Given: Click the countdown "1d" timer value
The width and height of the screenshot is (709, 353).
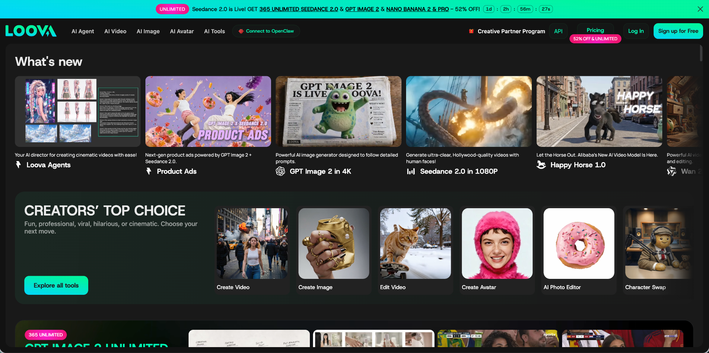Looking at the screenshot, I should point(489,9).
